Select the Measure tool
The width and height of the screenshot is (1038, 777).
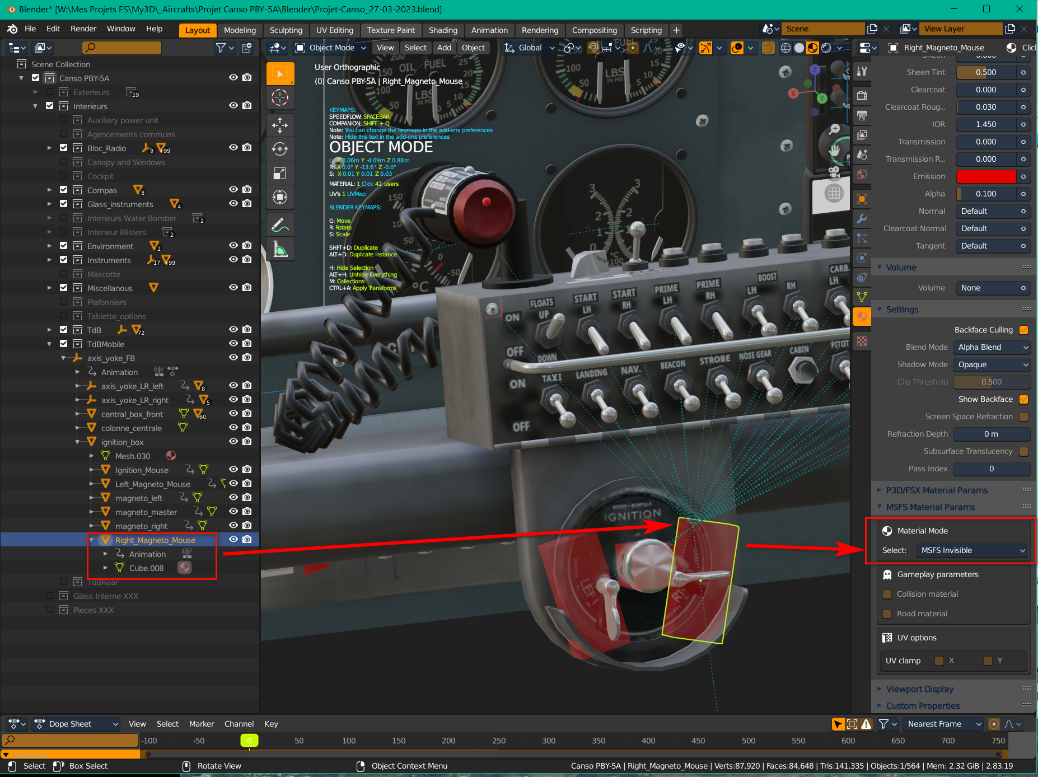pos(280,250)
